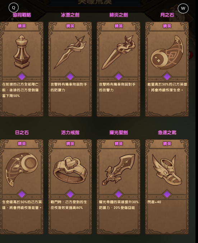
Task: Click the crescent moon stone 月之石 icon
Action: [x=167, y=52]
